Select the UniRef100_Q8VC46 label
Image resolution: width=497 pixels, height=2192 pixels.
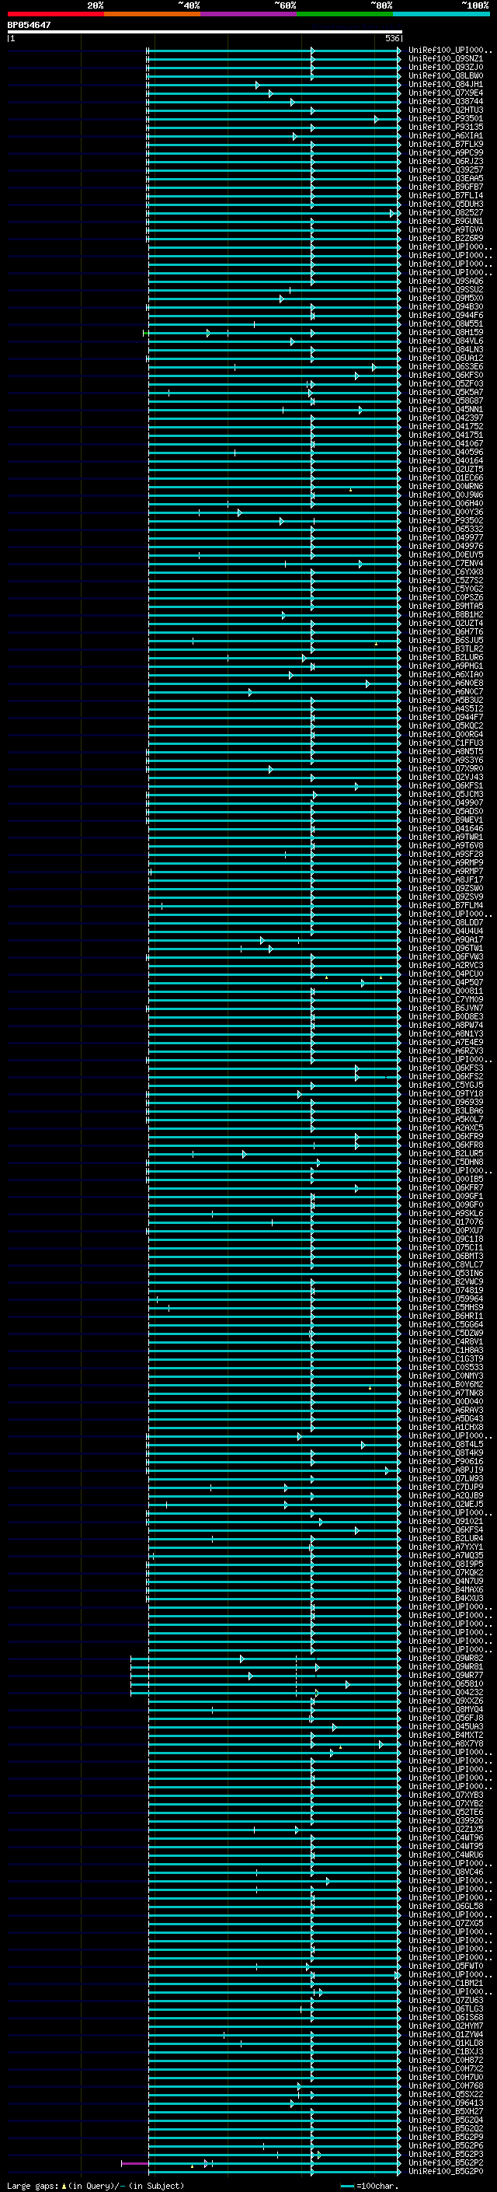click(446, 1872)
